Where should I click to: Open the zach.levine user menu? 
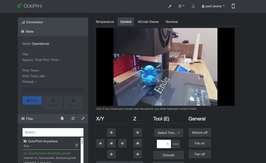[213, 6]
